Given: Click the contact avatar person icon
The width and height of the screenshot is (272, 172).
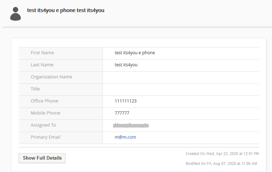Looking at the screenshot, I should [16, 14].
